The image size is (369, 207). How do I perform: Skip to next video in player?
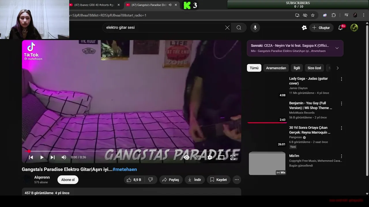(x=52, y=157)
